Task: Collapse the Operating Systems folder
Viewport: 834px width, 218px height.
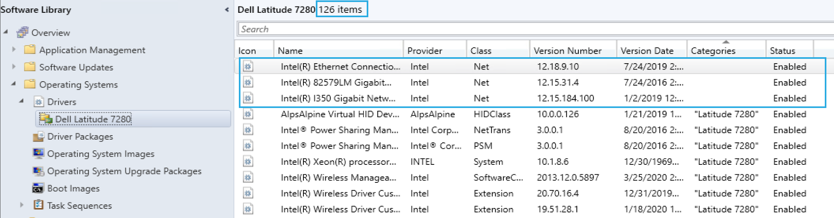Action: click(x=14, y=84)
